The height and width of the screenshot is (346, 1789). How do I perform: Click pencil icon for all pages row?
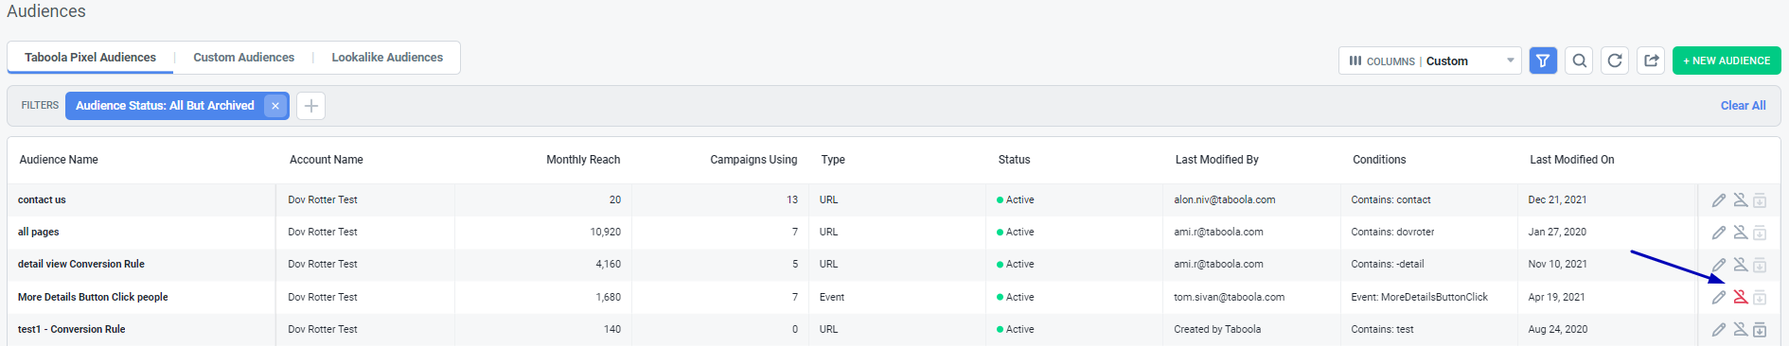tap(1719, 233)
